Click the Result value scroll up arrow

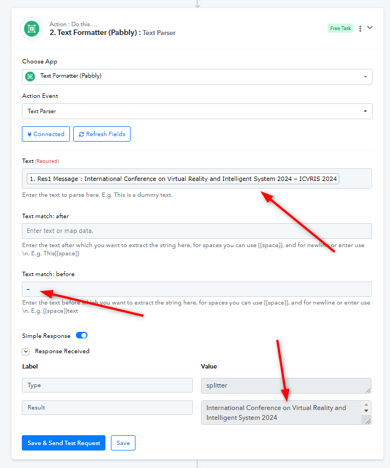[366, 405]
